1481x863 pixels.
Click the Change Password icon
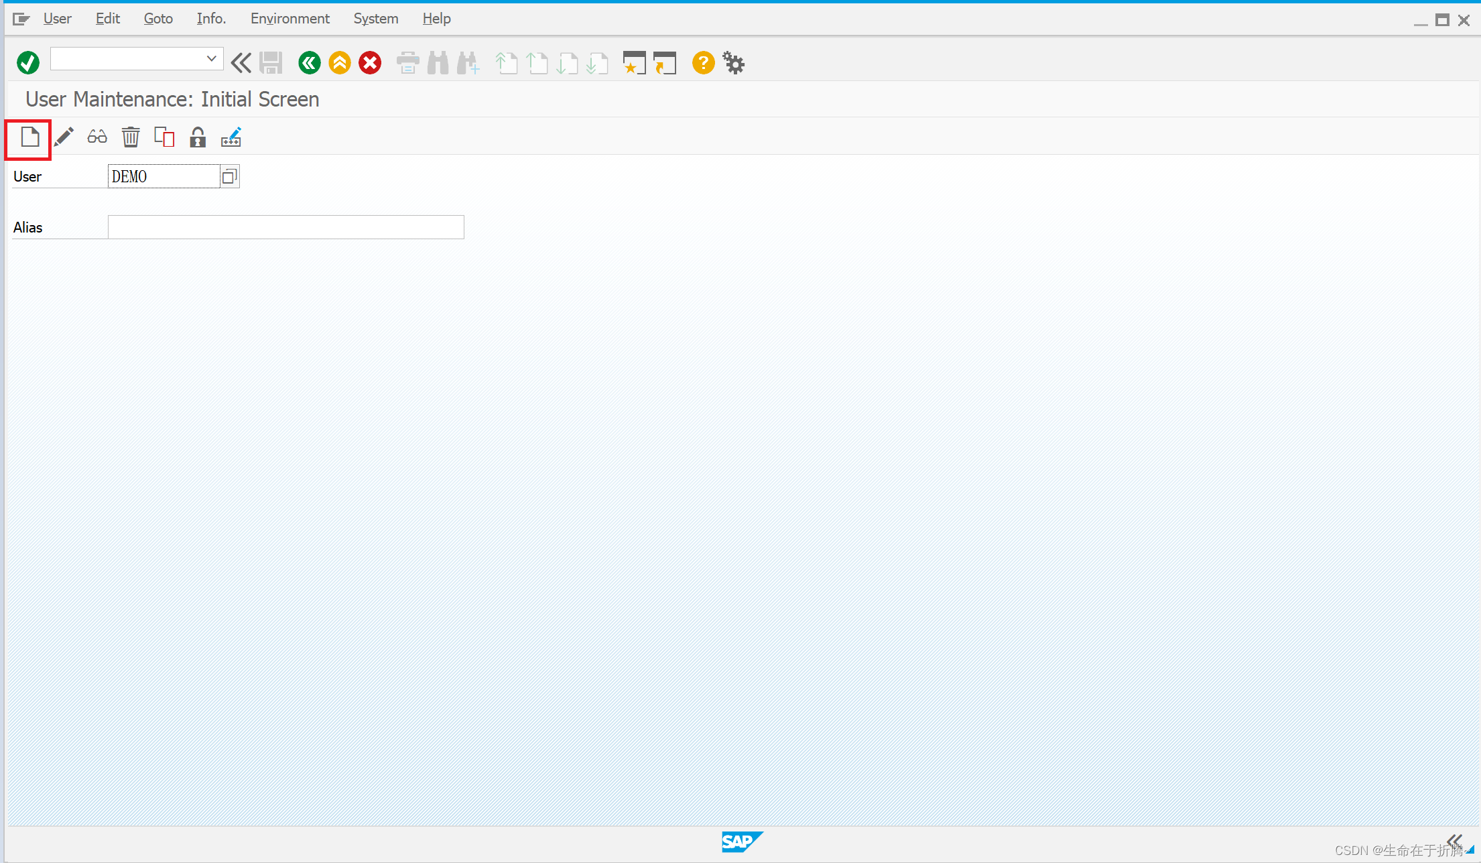click(231, 137)
